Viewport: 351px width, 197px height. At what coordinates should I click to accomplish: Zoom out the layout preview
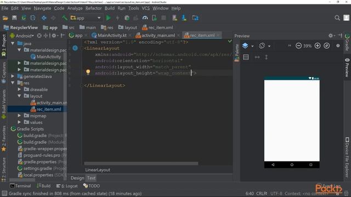[x=298, y=46]
